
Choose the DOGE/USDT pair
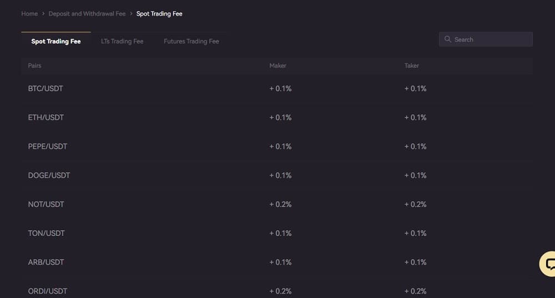point(49,175)
